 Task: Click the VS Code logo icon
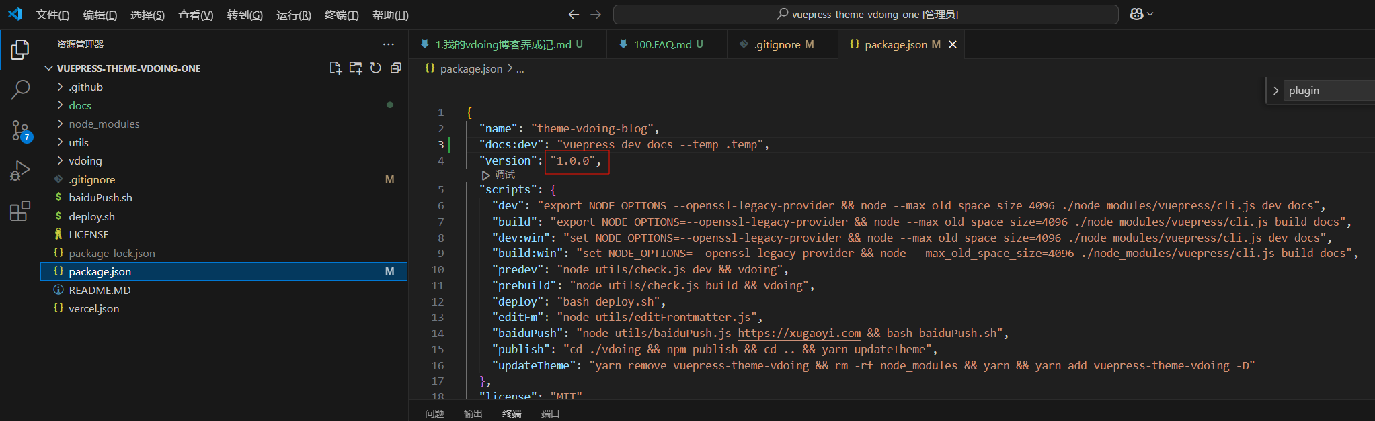15,14
